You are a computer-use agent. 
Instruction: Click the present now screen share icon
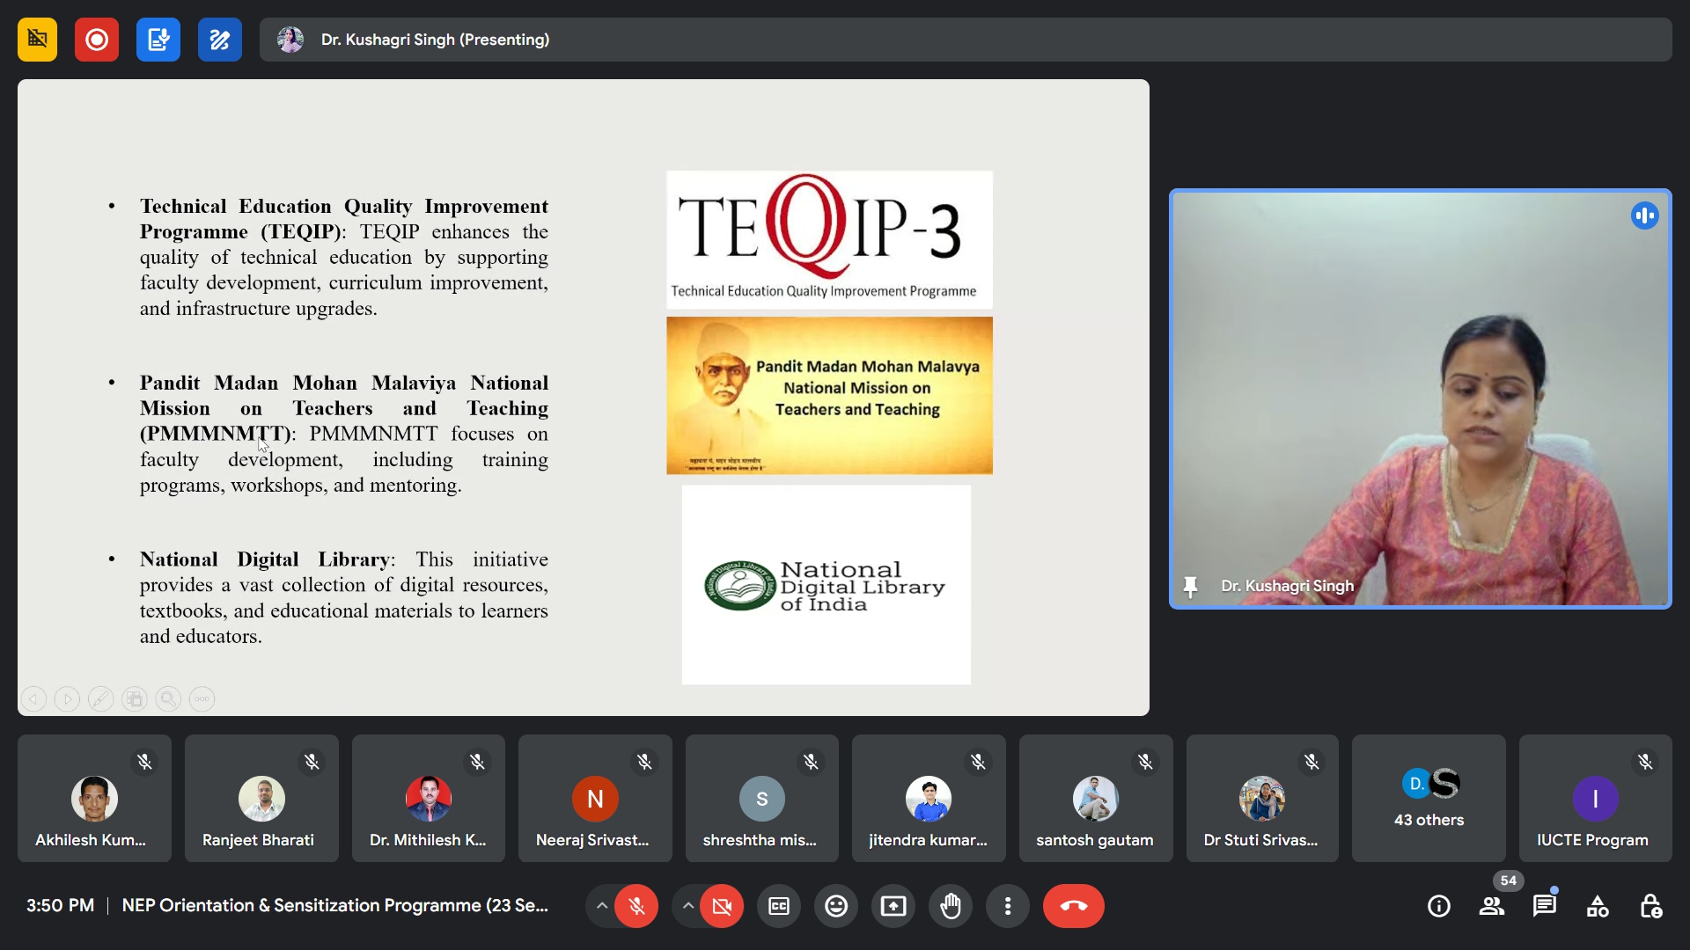pyautogui.click(x=893, y=906)
